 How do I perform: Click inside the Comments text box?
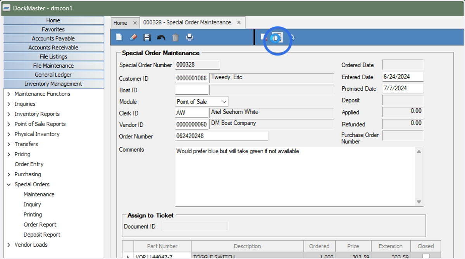coord(295,176)
